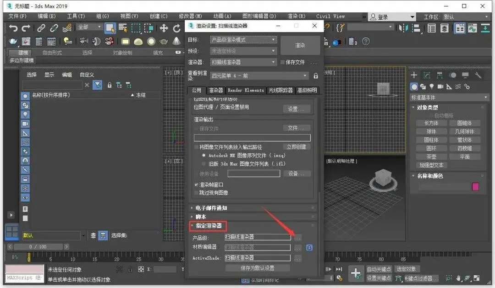
Task: Select the Geometry sphere category icon
Action: pyautogui.click(x=414, y=87)
